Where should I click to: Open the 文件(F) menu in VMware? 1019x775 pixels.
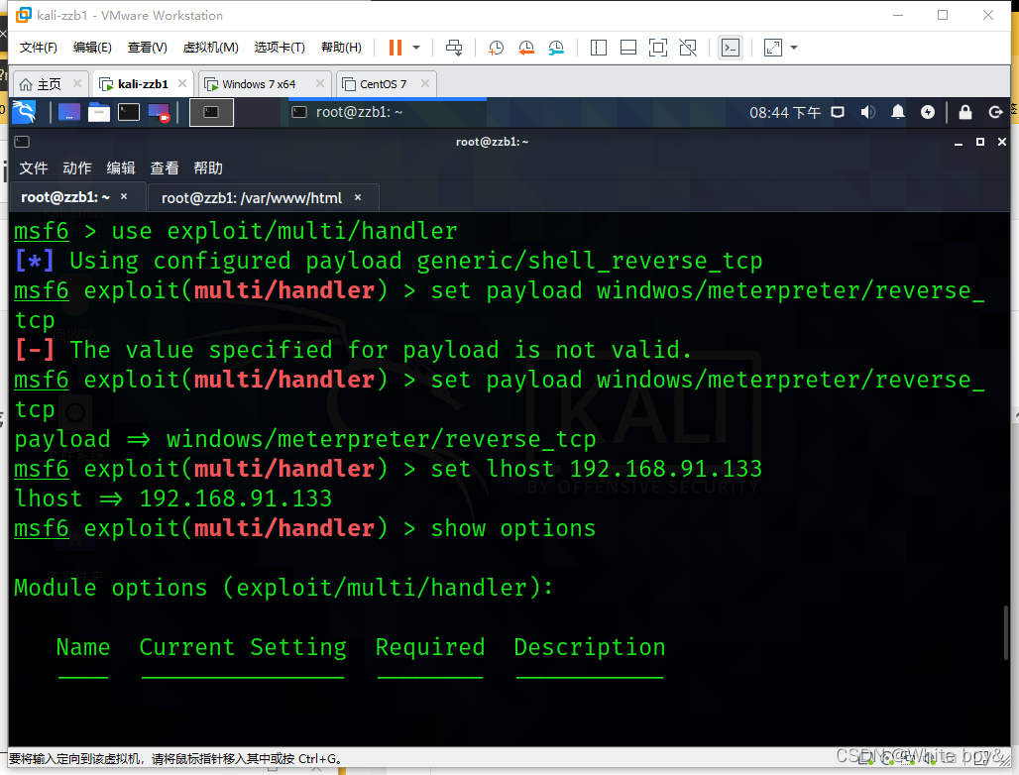point(39,48)
